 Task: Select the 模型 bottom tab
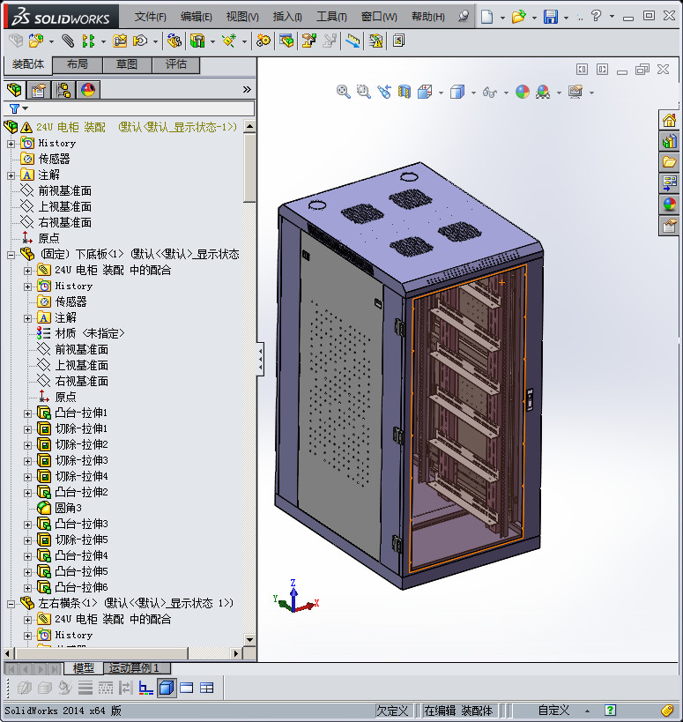pyautogui.click(x=84, y=667)
